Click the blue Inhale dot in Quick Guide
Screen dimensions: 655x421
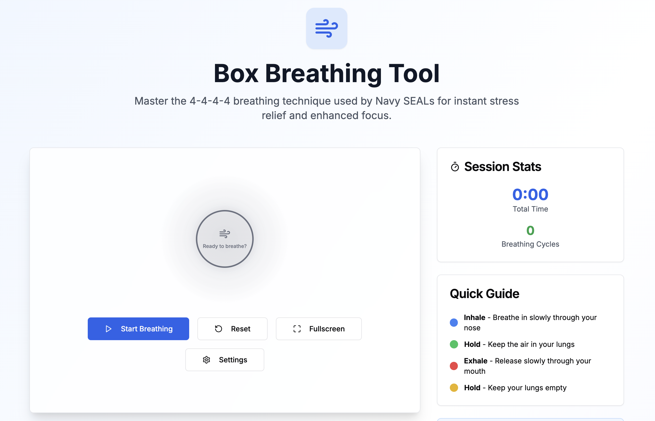pyautogui.click(x=453, y=322)
